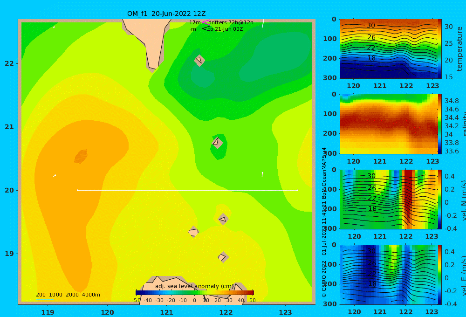Click the temperature section plot
This screenshot has width=466, height=317.
(389, 49)
